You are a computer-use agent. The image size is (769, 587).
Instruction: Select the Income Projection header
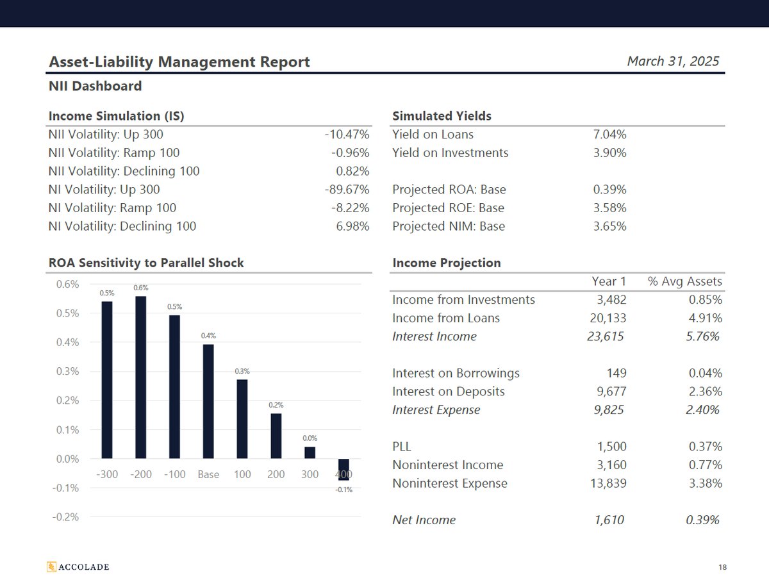[447, 263]
